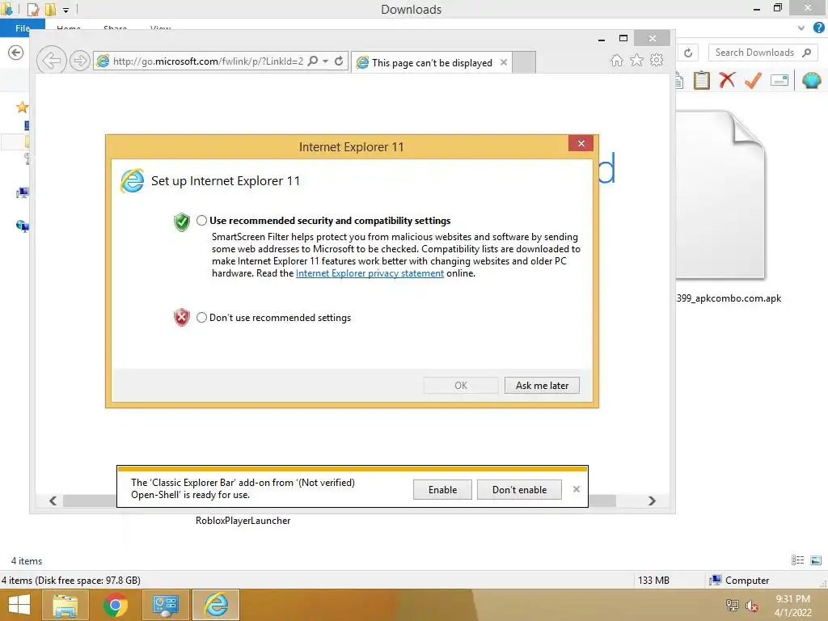Viewport: 828px width, 621px height.
Task: Click the RobloxPlayerLauncher file name
Action: coord(243,521)
